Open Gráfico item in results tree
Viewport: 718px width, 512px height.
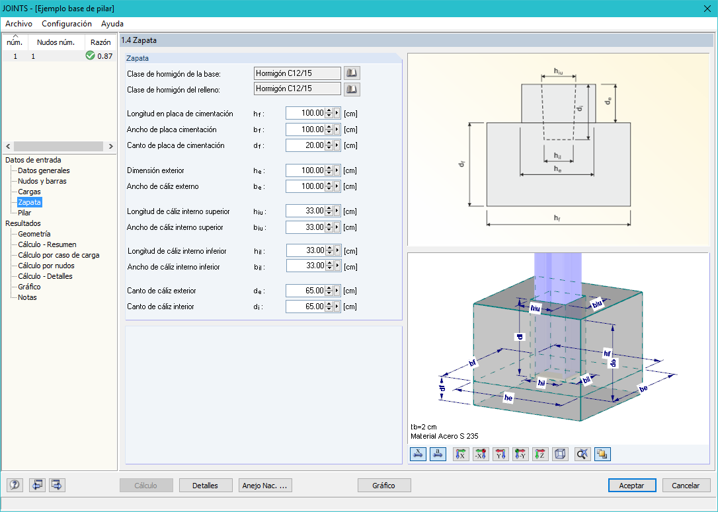[29, 287]
